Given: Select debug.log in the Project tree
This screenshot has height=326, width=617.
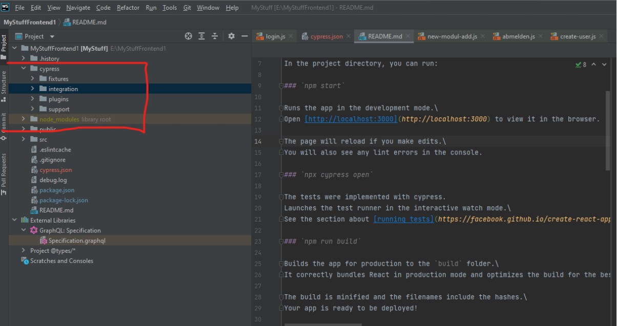Looking at the screenshot, I should coord(53,180).
